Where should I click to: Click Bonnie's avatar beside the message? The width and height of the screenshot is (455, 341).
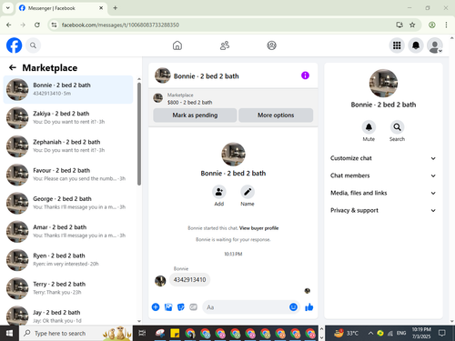pos(160,281)
